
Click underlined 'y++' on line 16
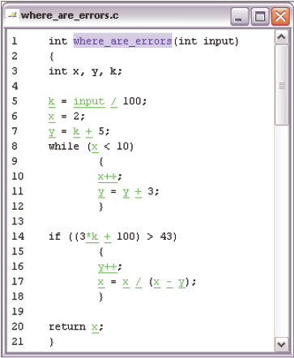(x=107, y=267)
